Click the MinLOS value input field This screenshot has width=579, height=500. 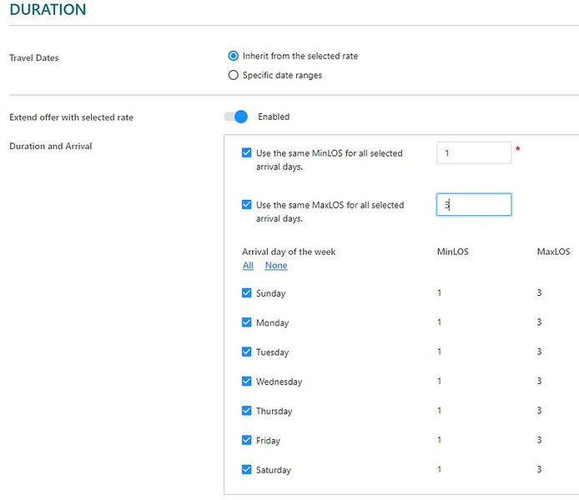(x=473, y=153)
